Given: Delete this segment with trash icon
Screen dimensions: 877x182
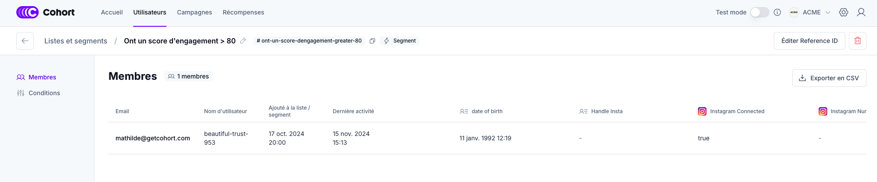Looking at the screenshot, I should [857, 41].
